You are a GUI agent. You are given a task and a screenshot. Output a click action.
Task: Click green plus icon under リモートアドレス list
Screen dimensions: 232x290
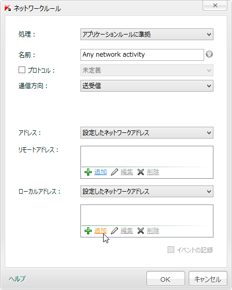tap(88, 172)
